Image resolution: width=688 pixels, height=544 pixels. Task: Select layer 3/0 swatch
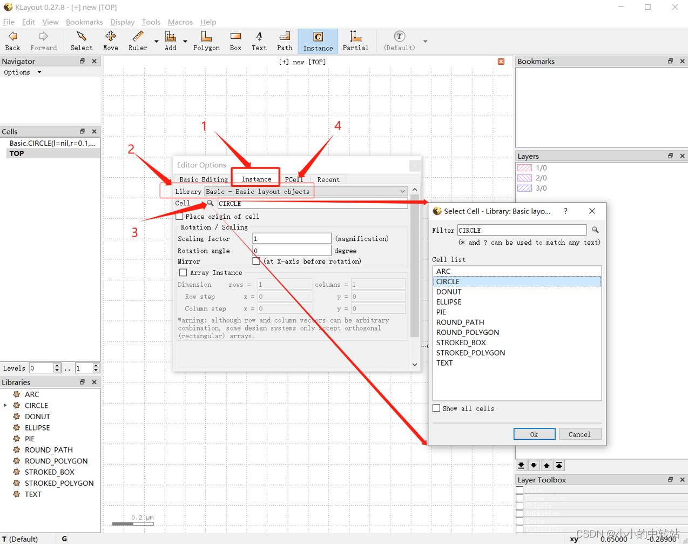[x=525, y=188]
